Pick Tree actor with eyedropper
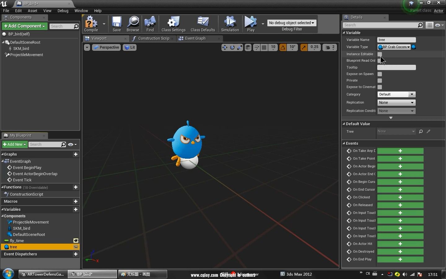Image resolution: width=446 pixels, height=279 pixels. [428, 131]
